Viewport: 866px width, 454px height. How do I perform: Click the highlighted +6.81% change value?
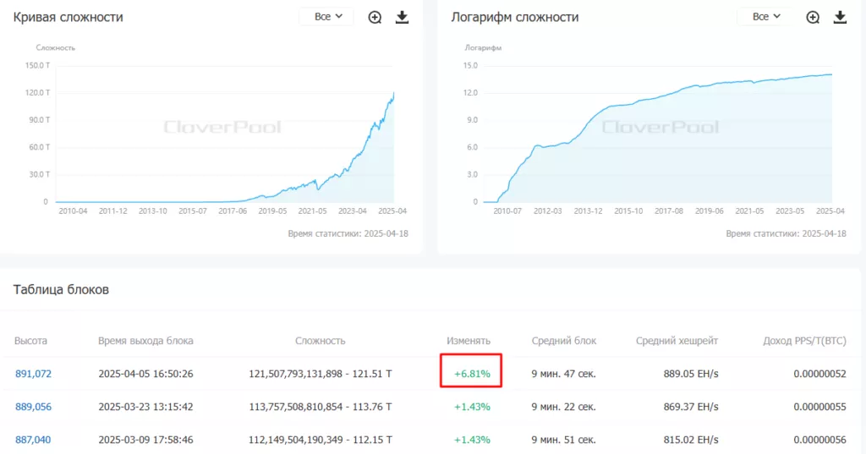tap(472, 373)
